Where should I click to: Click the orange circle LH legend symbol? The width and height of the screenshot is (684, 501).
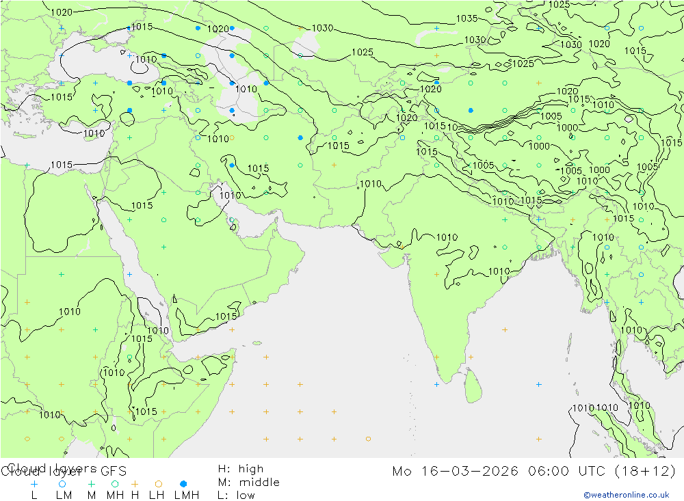pyautogui.click(x=159, y=484)
